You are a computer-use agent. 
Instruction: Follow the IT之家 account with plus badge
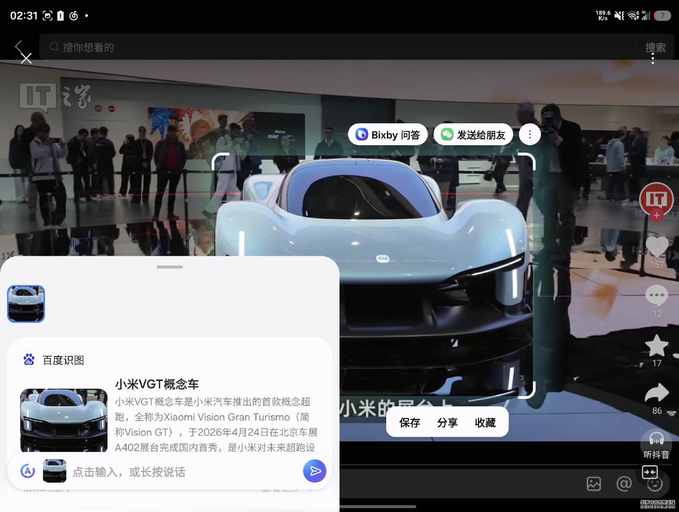656,215
